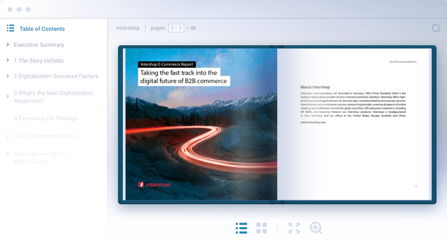Image resolution: width=447 pixels, height=251 pixels.
Task: Click the intershop title in header
Action: [x=128, y=28]
